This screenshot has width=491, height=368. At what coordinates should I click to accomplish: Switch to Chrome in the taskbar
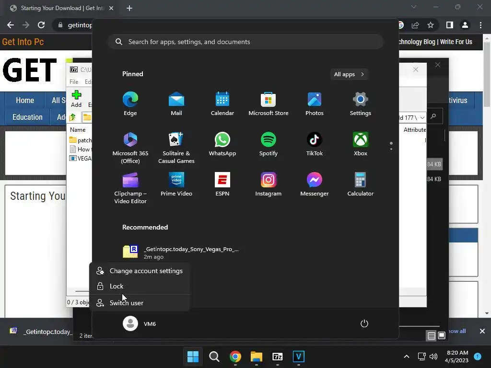click(235, 356)
